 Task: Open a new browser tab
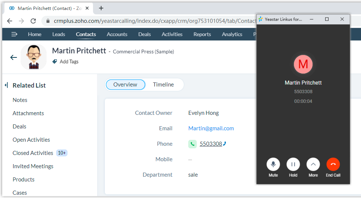pos(101,8)
